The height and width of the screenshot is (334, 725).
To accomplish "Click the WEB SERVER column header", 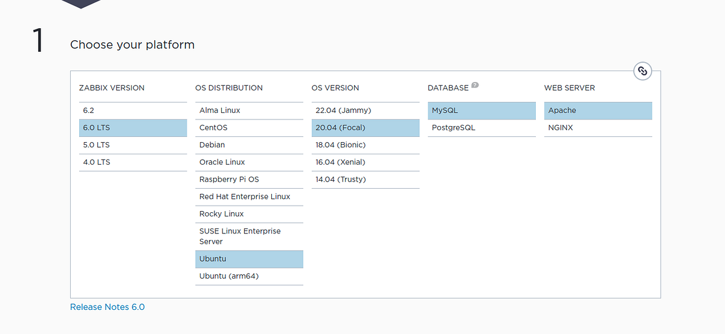I will coord(570,88).
